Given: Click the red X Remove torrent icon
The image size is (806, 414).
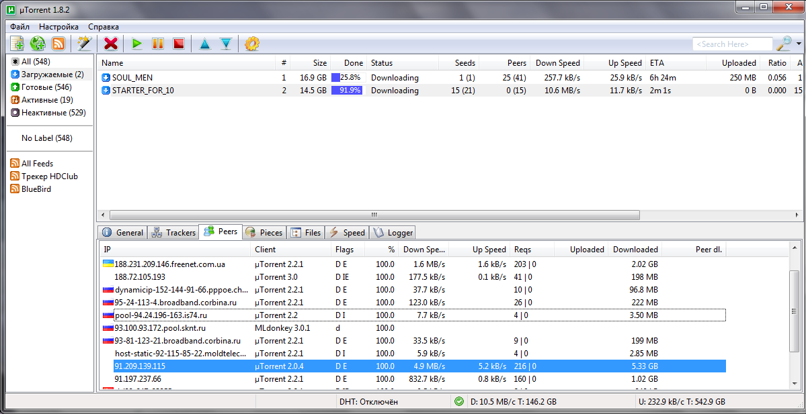Looking at the screenshot, I should 110,44.
